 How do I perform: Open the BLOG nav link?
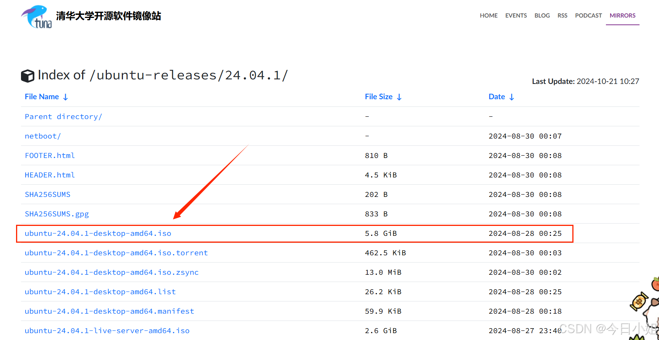(542, 16)
